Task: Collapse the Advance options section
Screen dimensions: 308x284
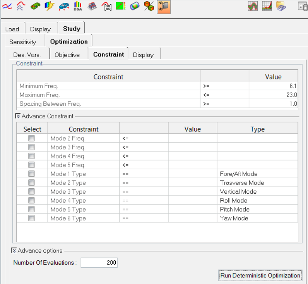Action: tap(14, 251)
